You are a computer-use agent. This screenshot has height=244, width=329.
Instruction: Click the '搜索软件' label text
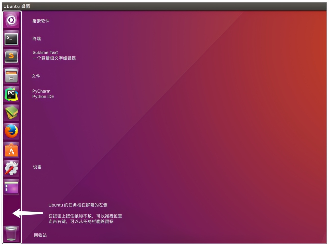click(41, 21)
